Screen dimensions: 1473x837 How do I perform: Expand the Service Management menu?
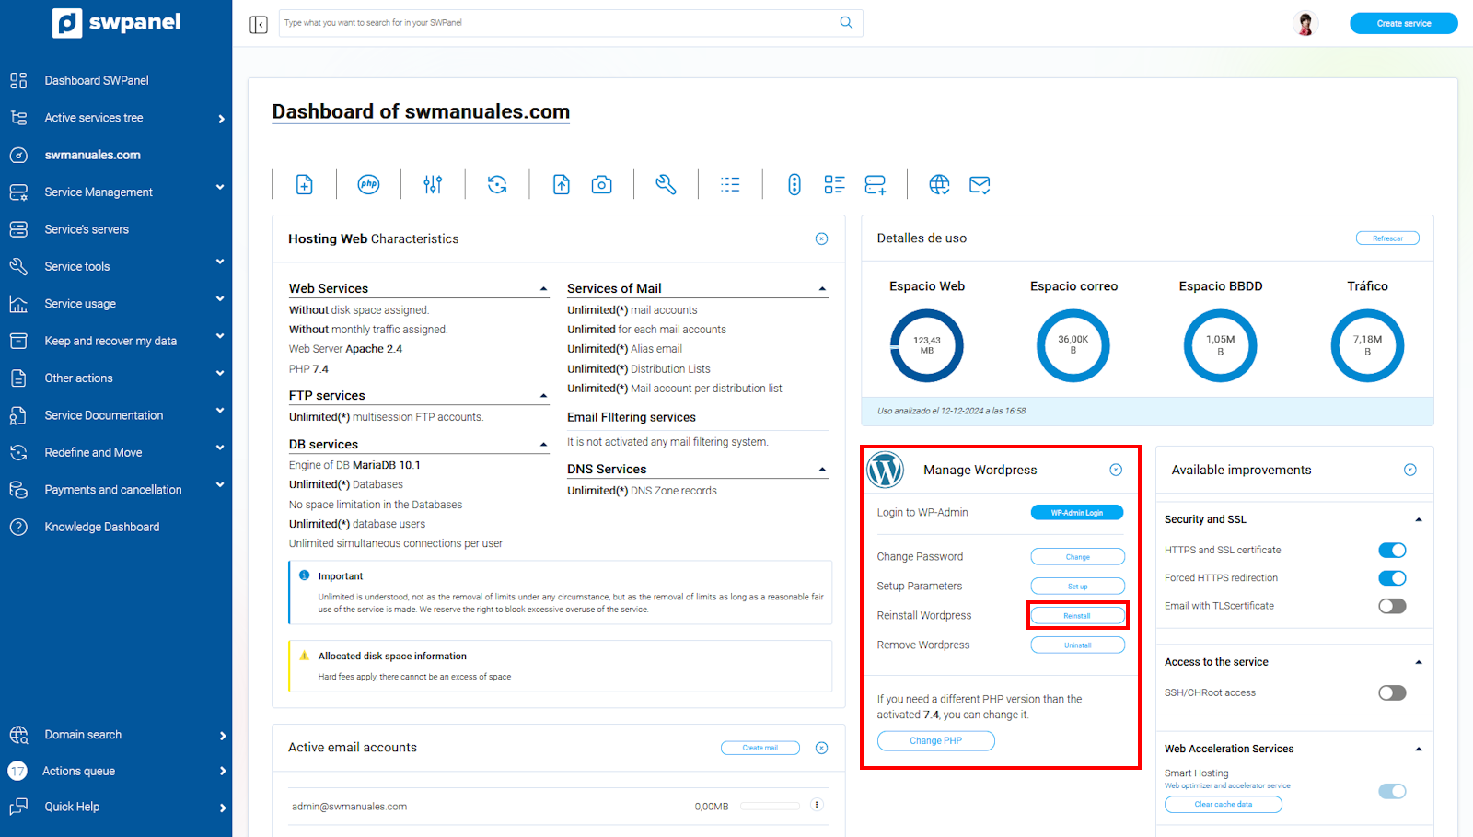[99, 192]
